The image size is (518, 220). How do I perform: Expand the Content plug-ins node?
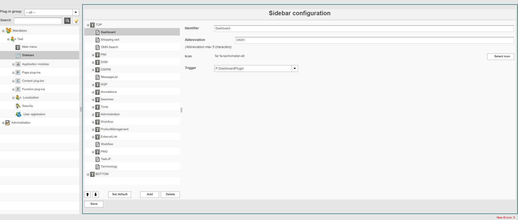13,81
